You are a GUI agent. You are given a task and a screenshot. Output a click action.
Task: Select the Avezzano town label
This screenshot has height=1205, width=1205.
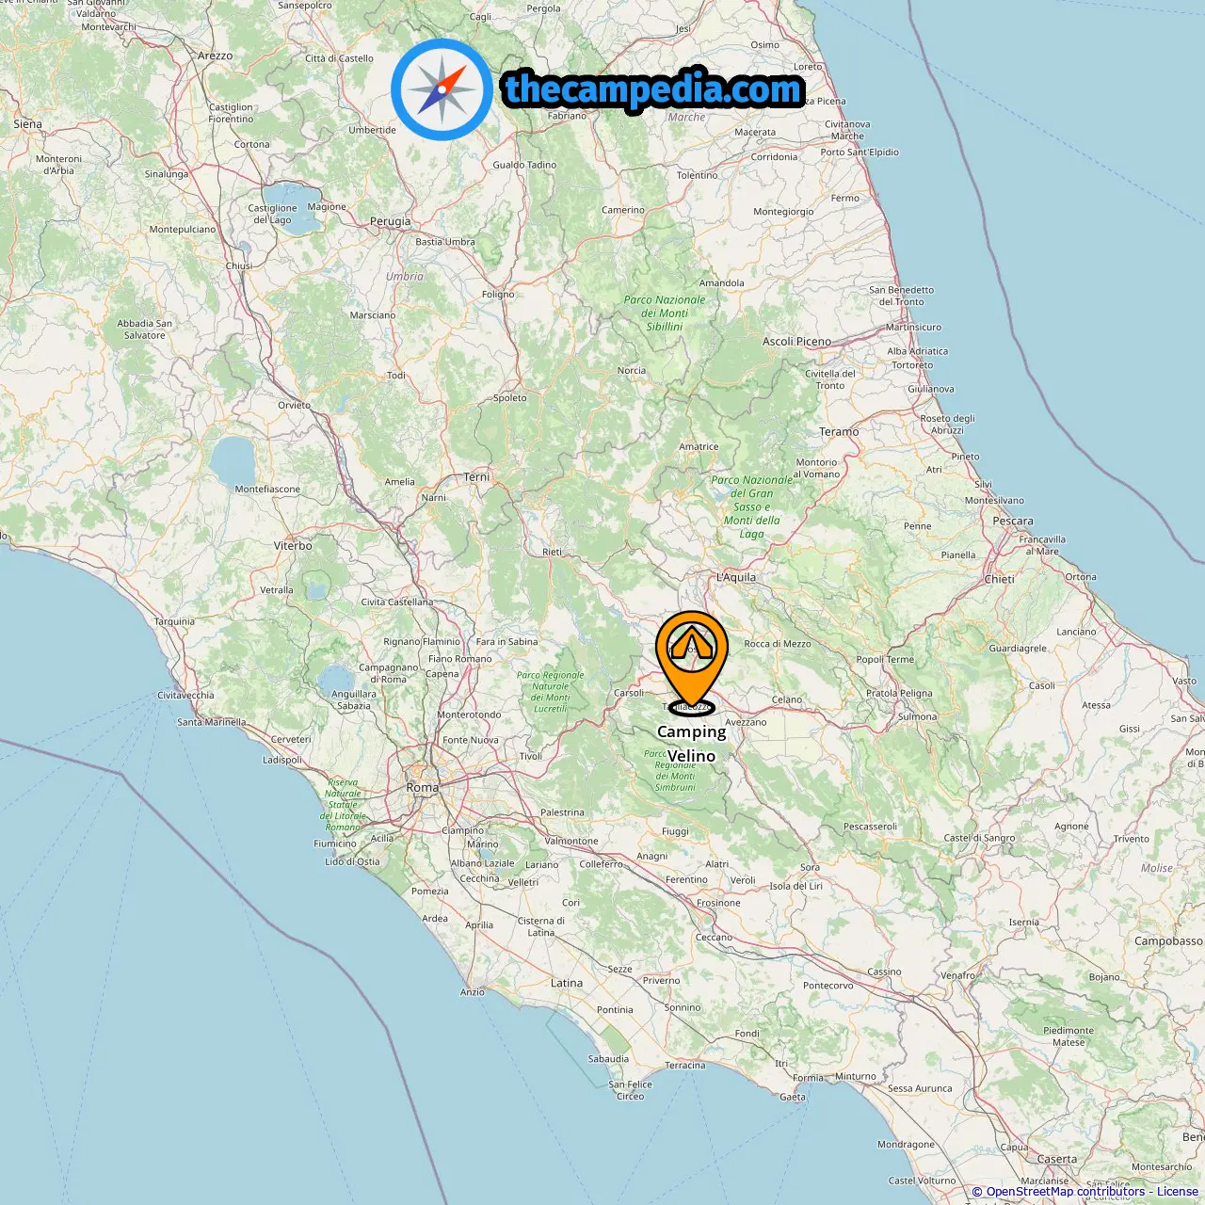(x=747, y=722)
